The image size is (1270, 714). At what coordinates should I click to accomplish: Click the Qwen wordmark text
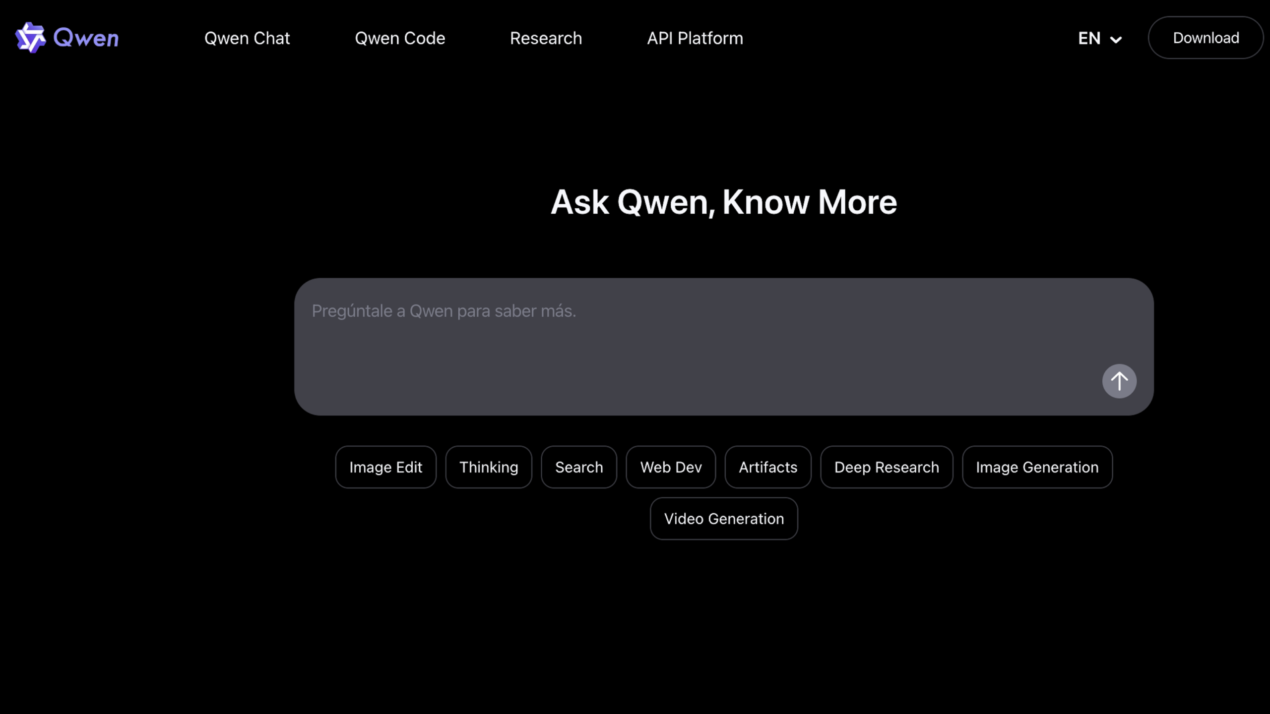coord(86,38)
